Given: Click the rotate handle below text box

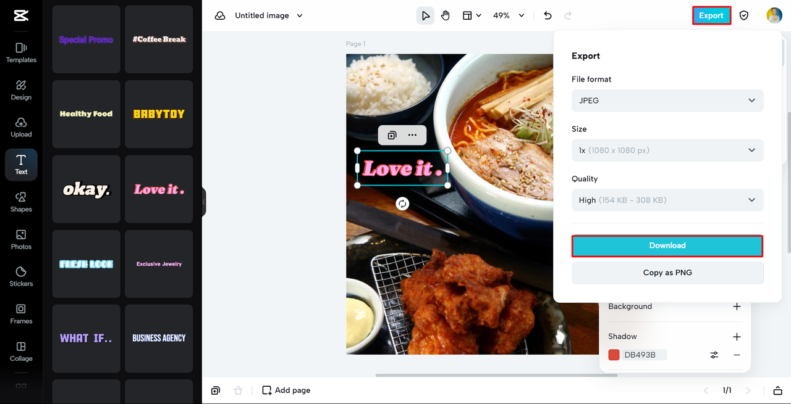Looking at the screenshot, I should tap(402, 204).
